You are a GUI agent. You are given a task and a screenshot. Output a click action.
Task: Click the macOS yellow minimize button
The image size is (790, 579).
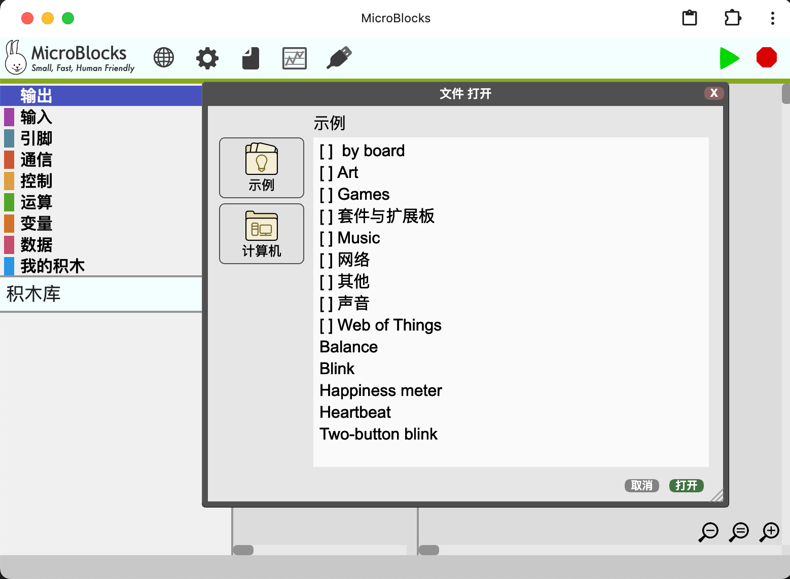pos(48,18)
